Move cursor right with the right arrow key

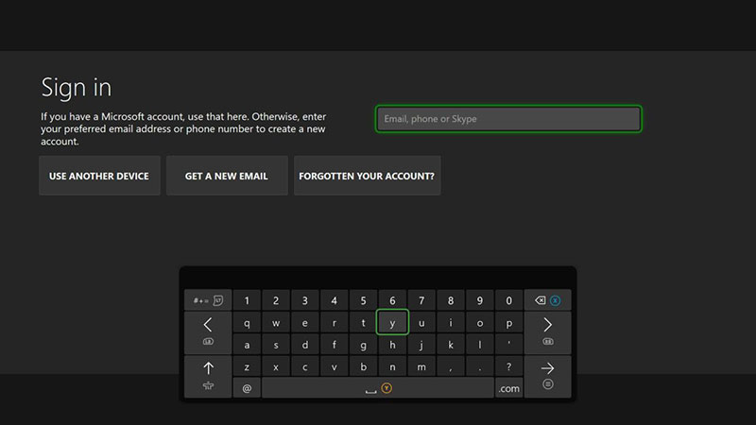pos(547,330)
